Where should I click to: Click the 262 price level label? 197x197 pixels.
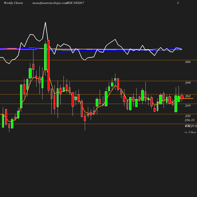[x=188, y=96]
